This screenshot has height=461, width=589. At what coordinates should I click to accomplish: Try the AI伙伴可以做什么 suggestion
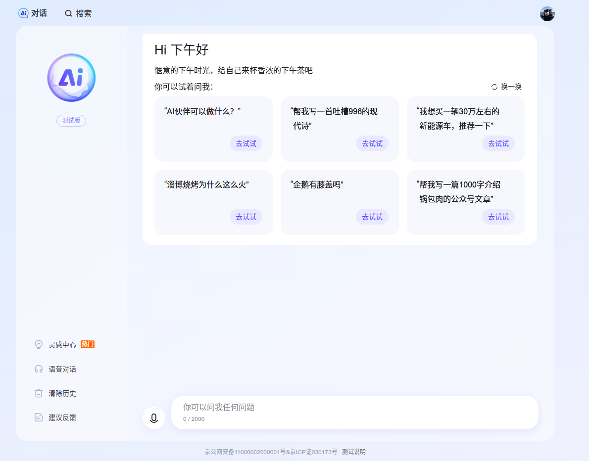click(x=246, y=143)
